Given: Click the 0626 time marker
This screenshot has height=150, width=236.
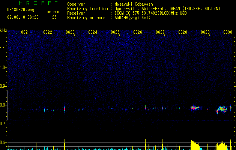Looking at the screenshot, I should point(138,32).
